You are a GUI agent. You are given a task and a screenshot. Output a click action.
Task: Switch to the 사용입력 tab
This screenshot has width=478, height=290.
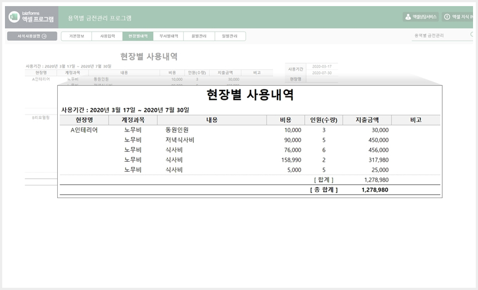(x=107, y=36)
